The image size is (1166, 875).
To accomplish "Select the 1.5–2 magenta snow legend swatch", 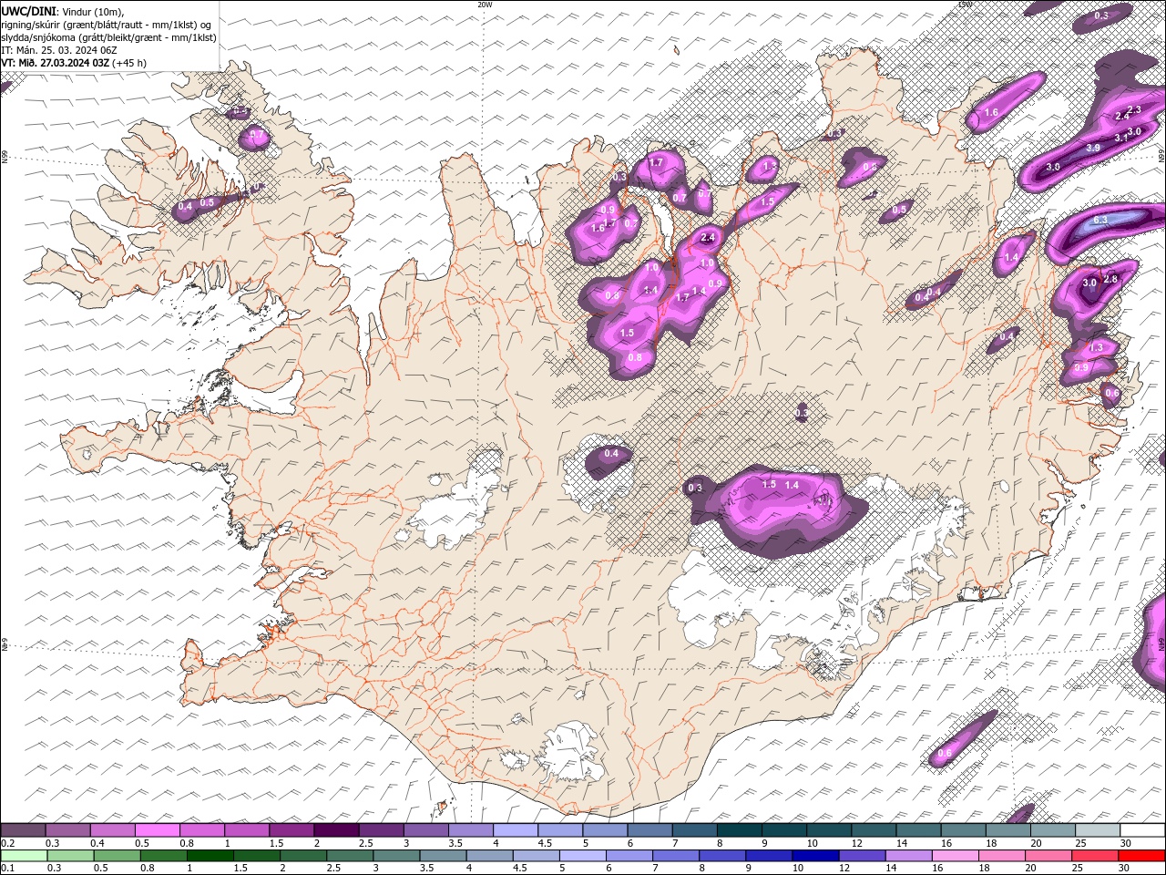I will tap(291, 830).
